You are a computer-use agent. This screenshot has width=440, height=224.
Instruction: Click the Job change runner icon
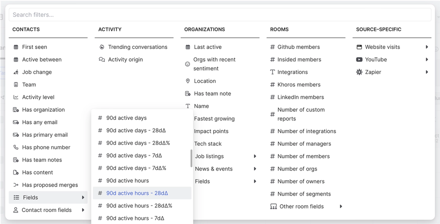tap(16, 72)
